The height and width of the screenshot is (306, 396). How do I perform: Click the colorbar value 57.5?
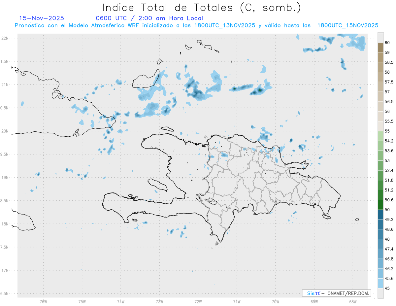point(389,82)
